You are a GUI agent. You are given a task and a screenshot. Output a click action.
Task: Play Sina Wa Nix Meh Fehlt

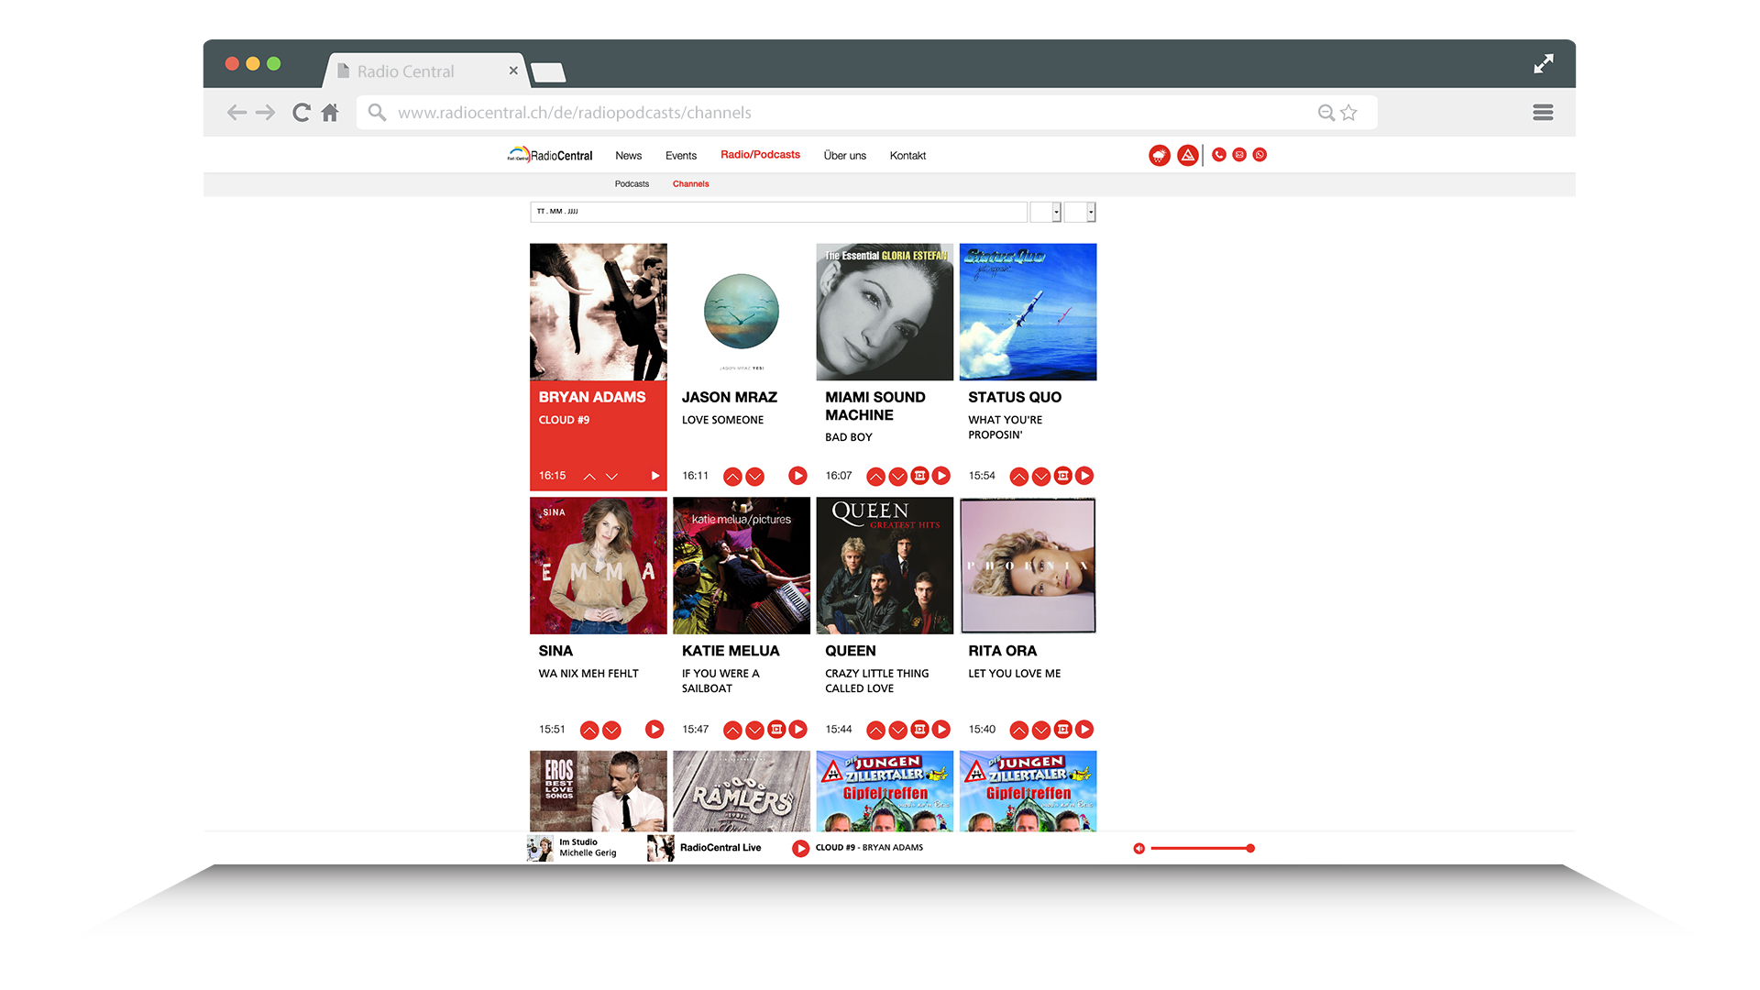click(654, 730)
